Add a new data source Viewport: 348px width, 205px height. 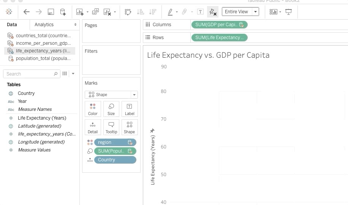[63, 12]
